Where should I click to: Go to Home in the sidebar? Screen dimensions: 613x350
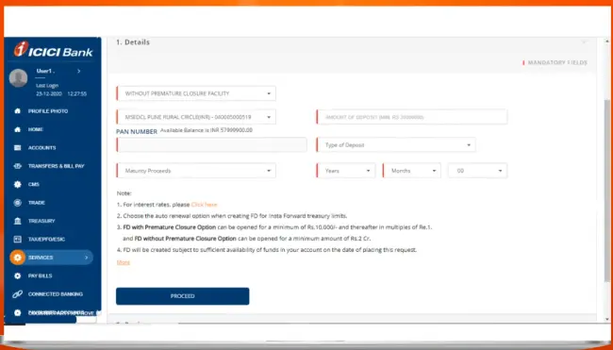coord(36,129)
